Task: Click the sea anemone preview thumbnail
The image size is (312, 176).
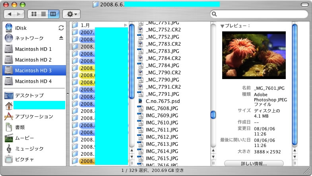Action: pos(254,55)
